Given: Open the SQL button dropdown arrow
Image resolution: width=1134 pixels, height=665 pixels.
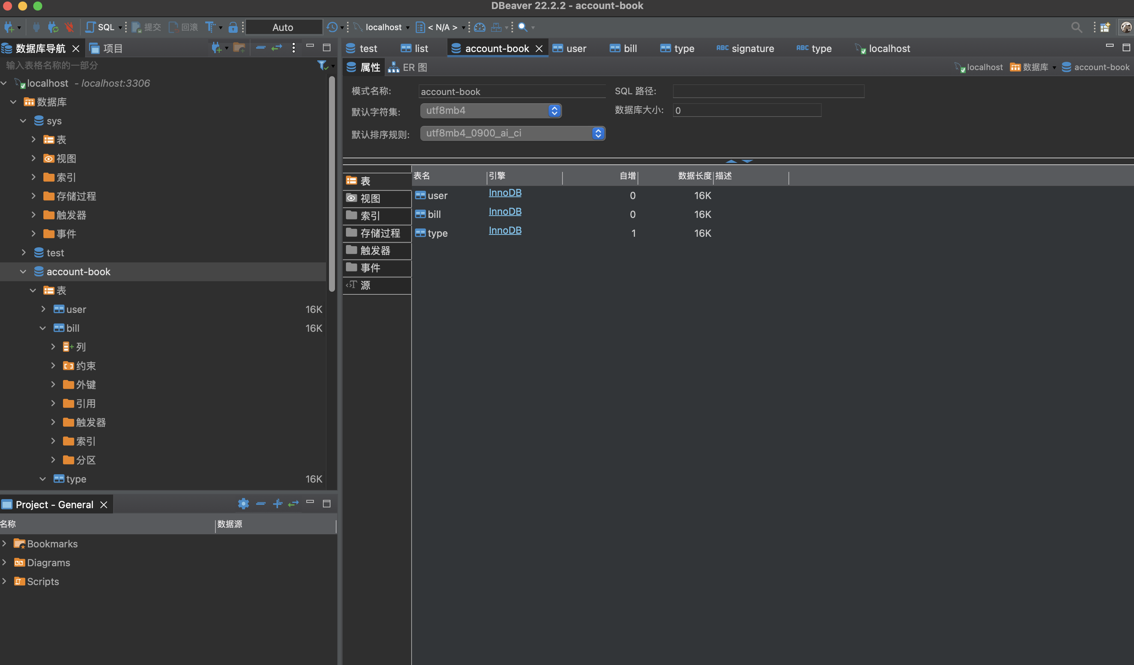Looking at the screenshot, I should (x=120, y=28).
